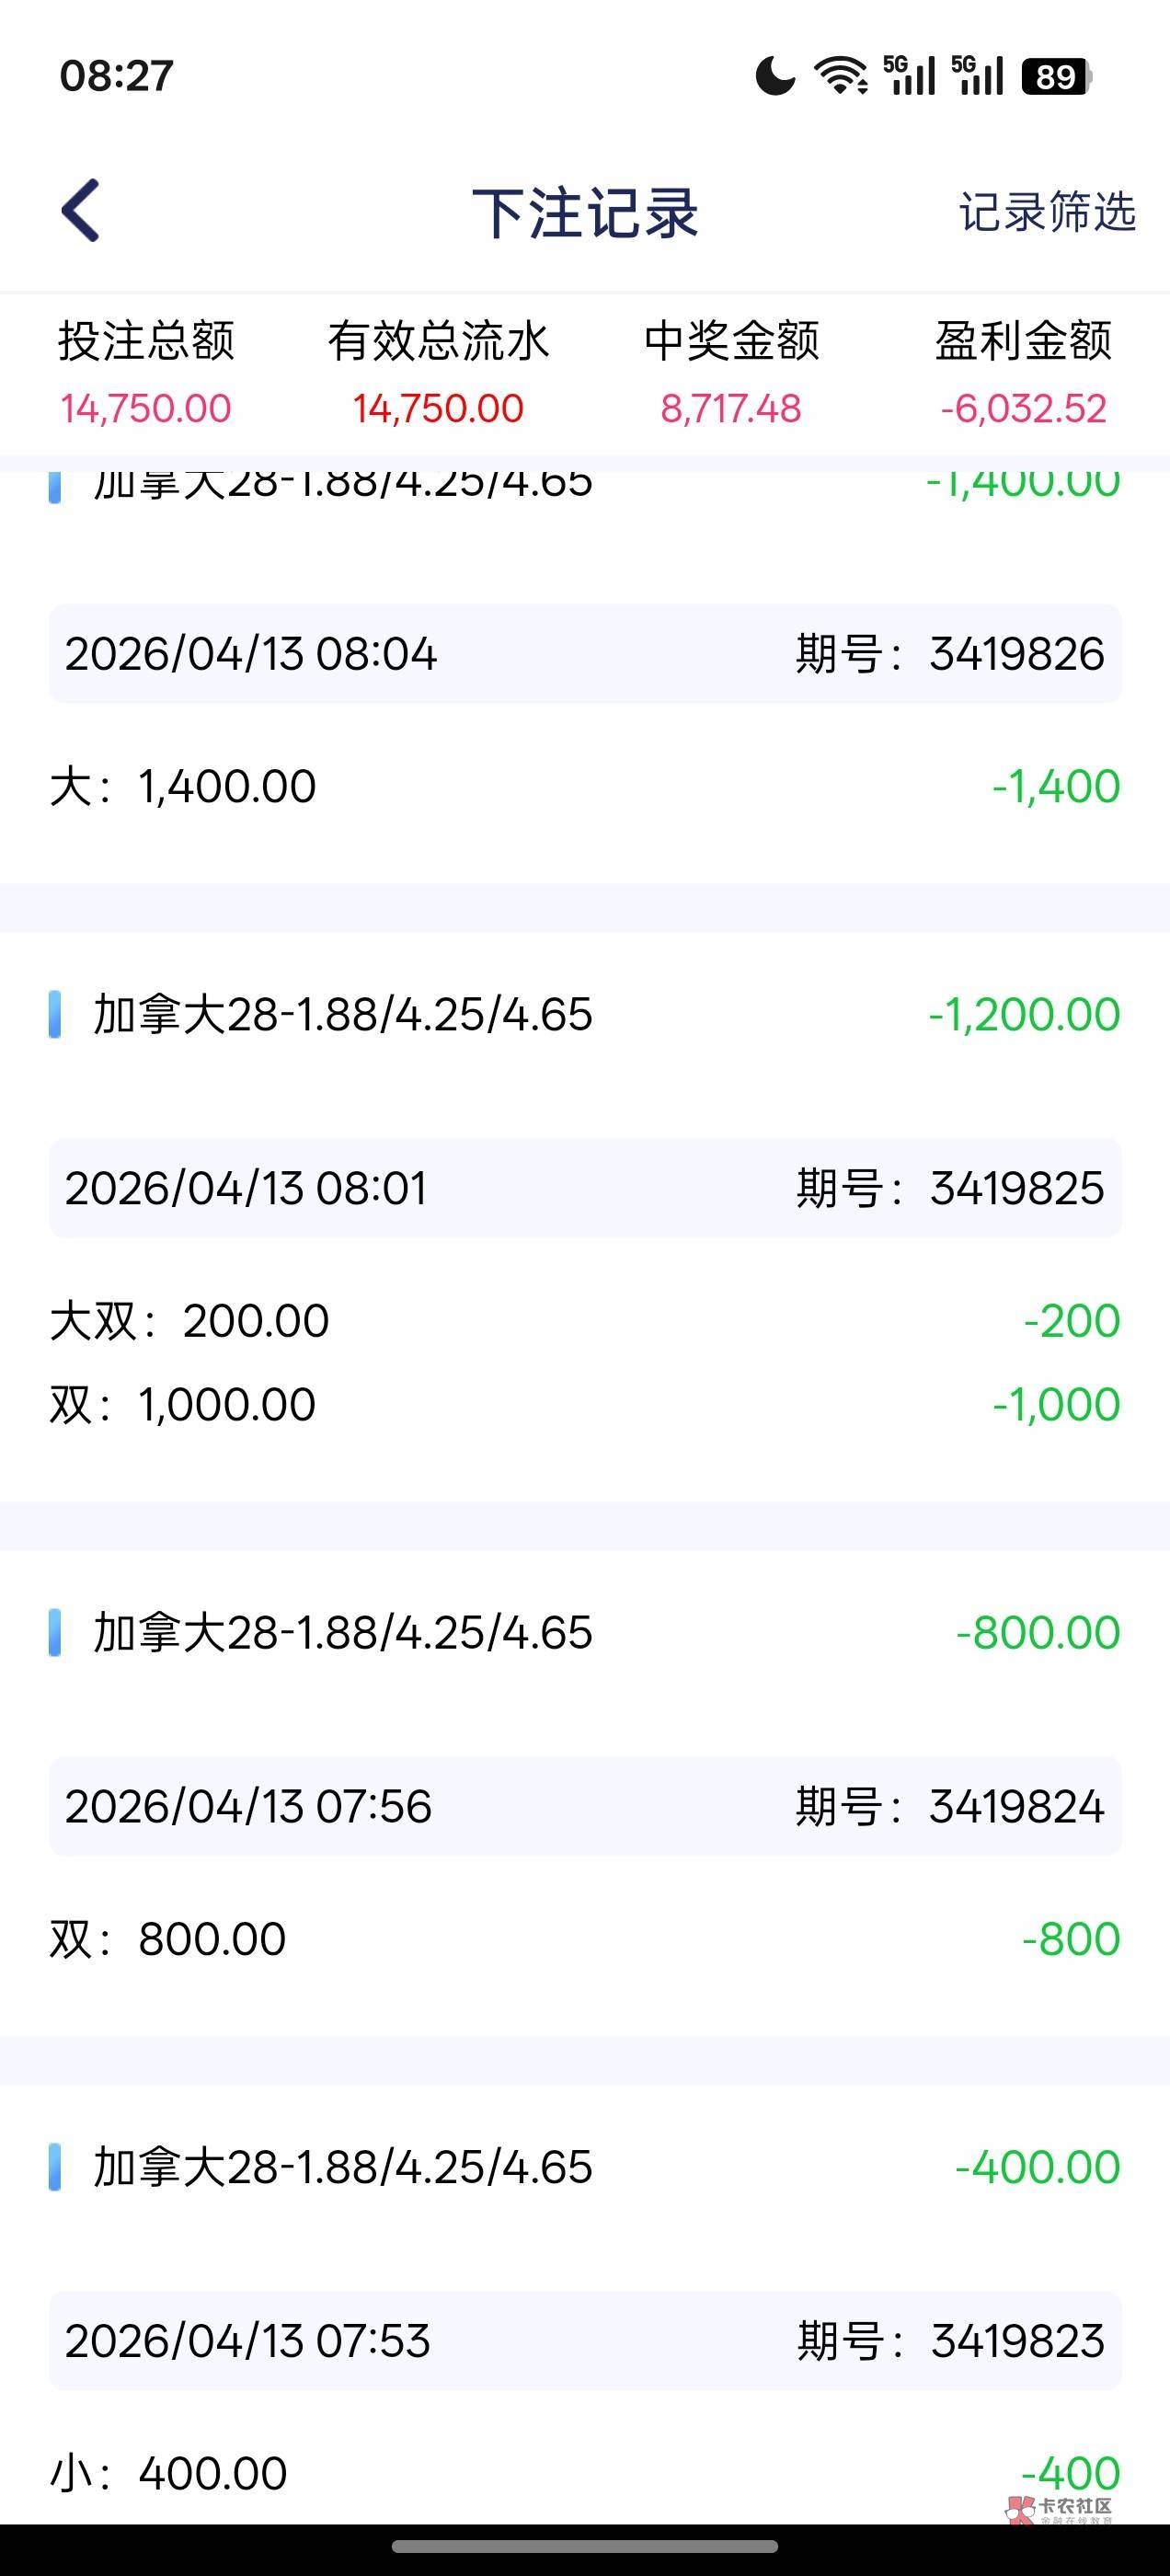Image resolution: width=1170 pixels, height=2576 pixels.
Task: Tap the do-not-disturb moon icon
Action: (x=775, y=76)
